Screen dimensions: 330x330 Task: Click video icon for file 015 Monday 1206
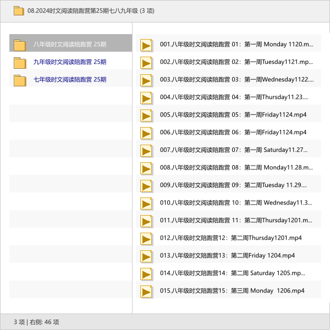point(146,291)
